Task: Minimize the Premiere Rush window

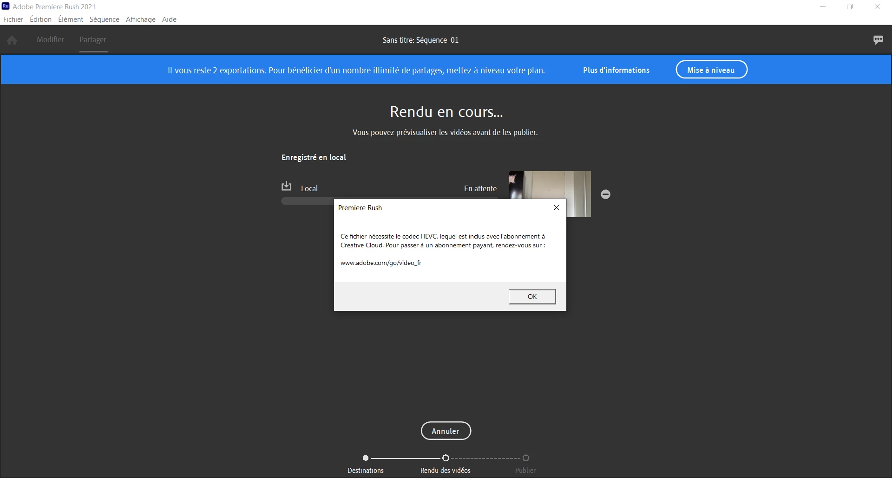Action: click(x=823, y=6)
